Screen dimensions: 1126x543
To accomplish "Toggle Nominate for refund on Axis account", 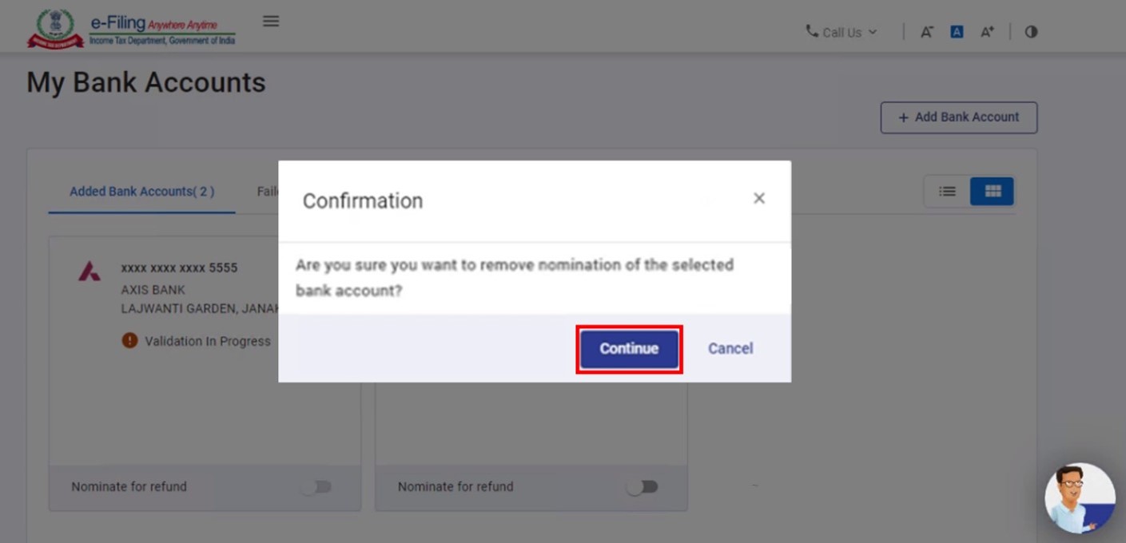I will (316, 487).
